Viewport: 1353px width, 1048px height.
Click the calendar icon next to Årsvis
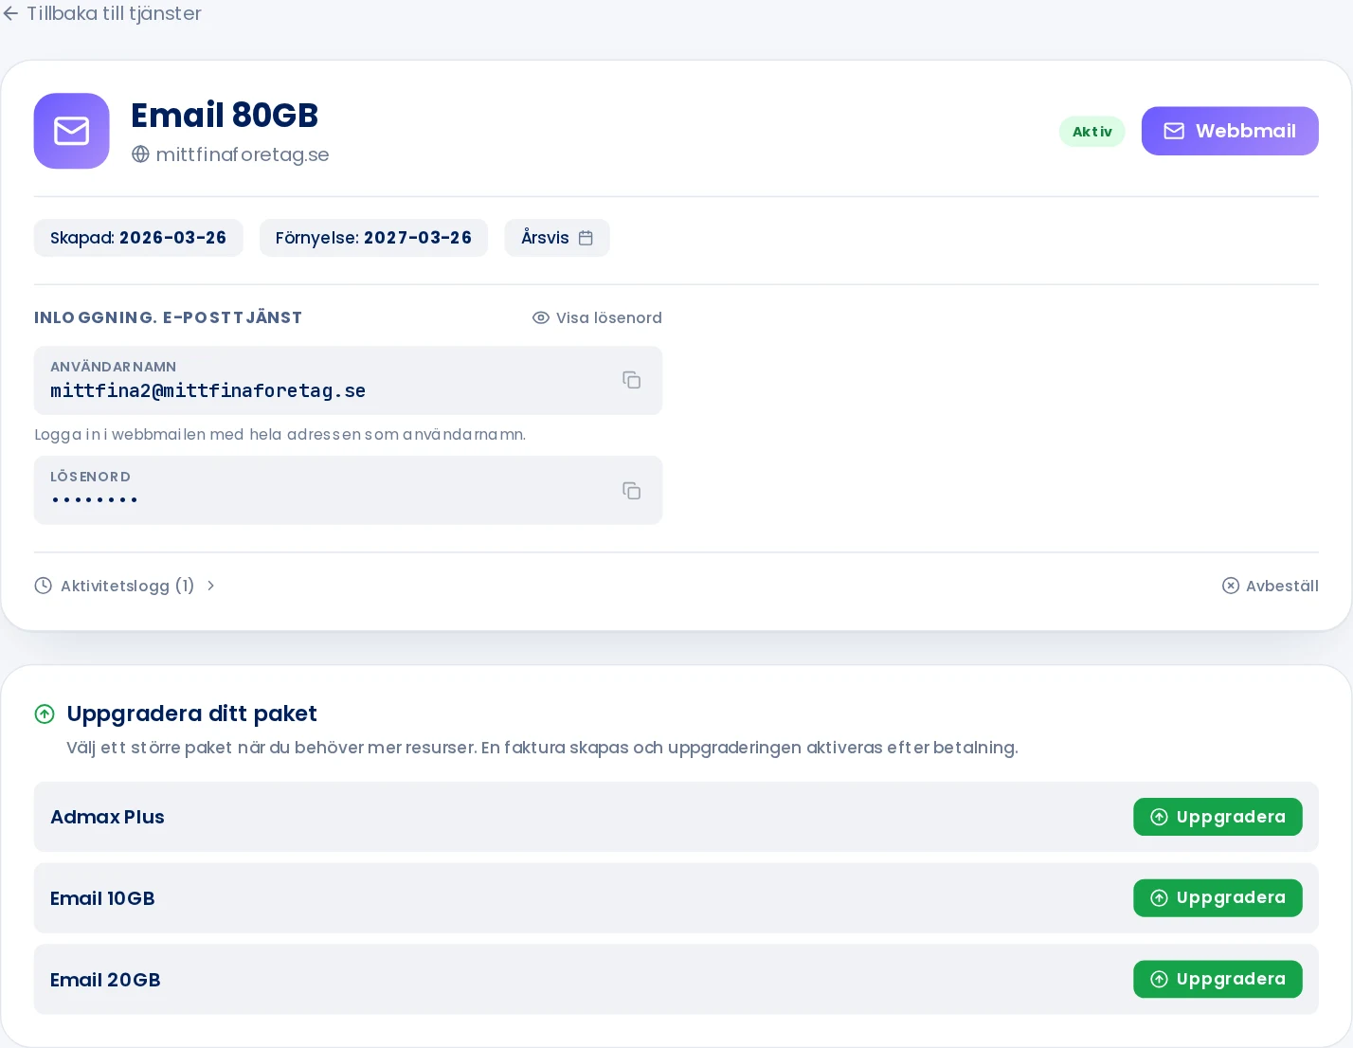point(586,238)
